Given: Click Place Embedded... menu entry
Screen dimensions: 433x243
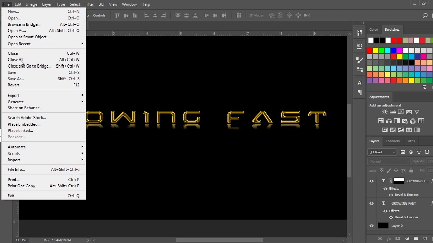Looking at the screenshot, I should click(x=44, y=124).
